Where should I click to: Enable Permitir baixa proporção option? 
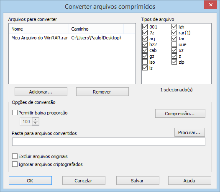point(15,113)
